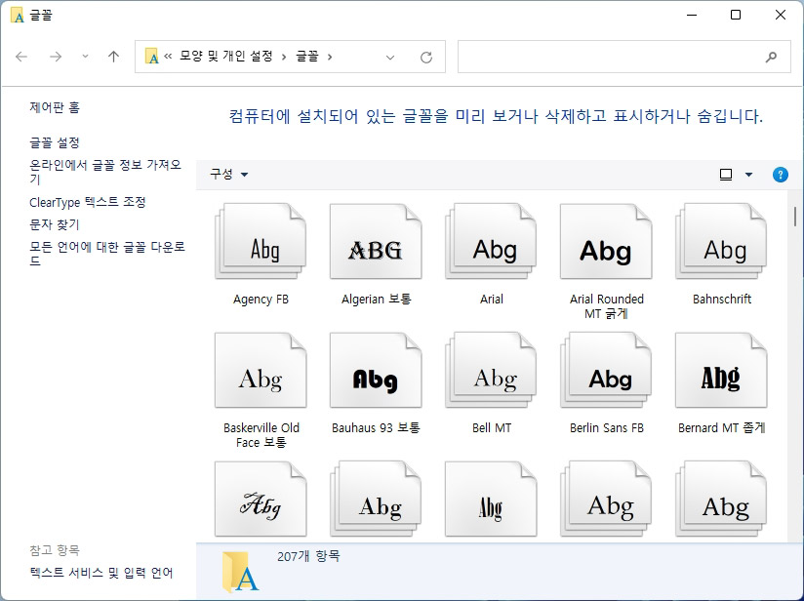The width and height of the screenshot is (804, 601).
Task: Click the back navigation arrow
Action: tap(21, 58)
